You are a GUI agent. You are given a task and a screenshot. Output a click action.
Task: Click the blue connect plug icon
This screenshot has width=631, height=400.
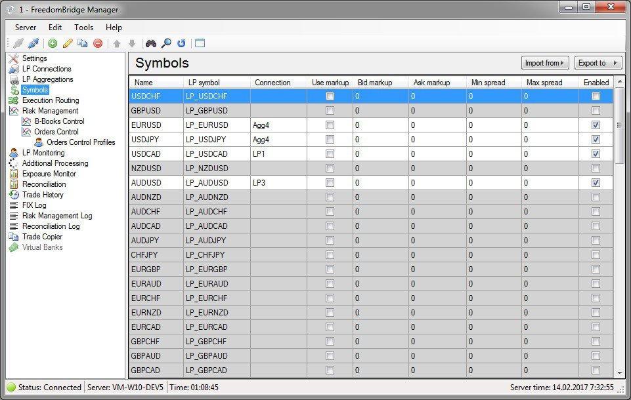click(x=33, y=43)
